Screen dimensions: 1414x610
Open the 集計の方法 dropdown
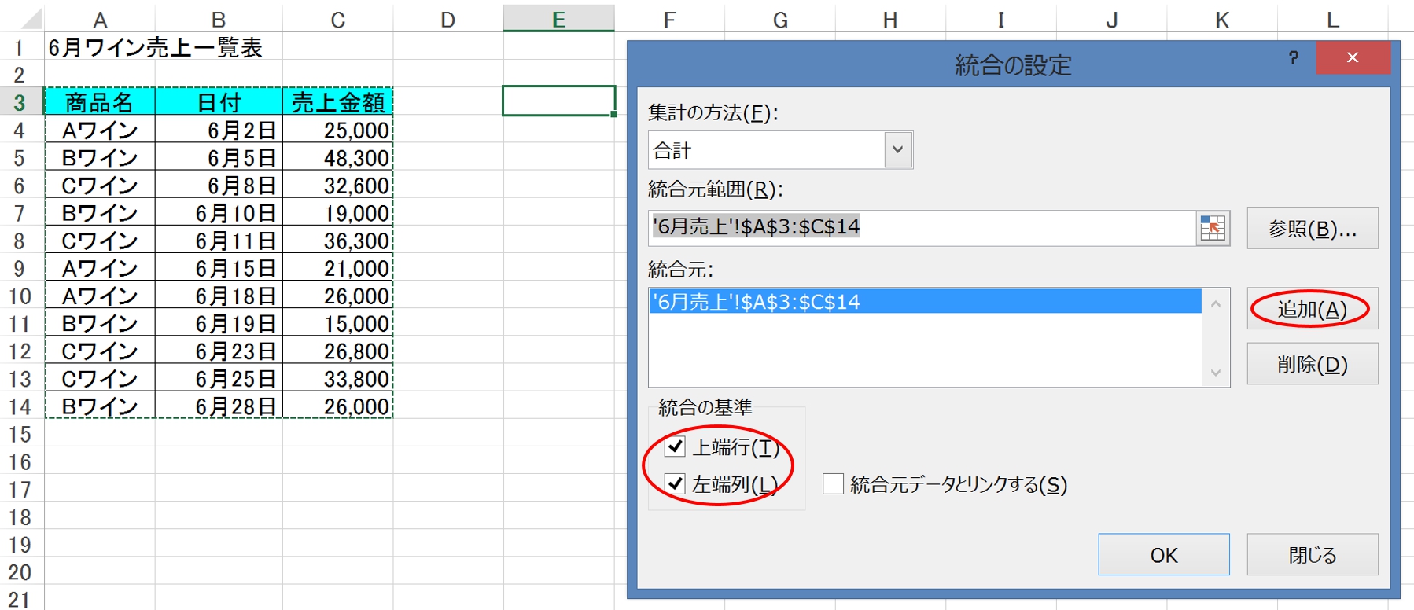(897, 150)
